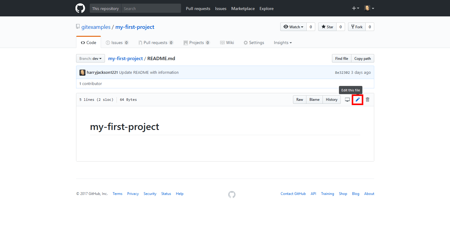Open Issues in top navigation
Screen dimensions: 450x225
221,9
